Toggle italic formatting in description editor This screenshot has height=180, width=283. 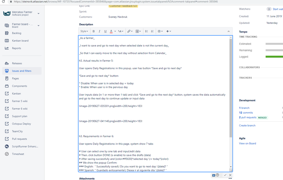(x=99, y=31)
